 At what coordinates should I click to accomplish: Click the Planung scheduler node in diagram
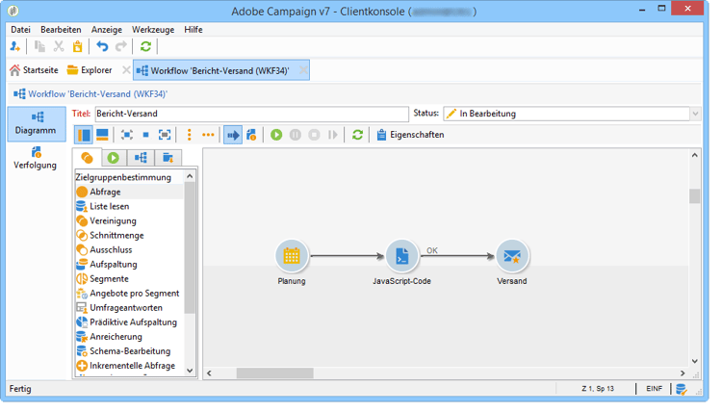(x=292, y=255)
